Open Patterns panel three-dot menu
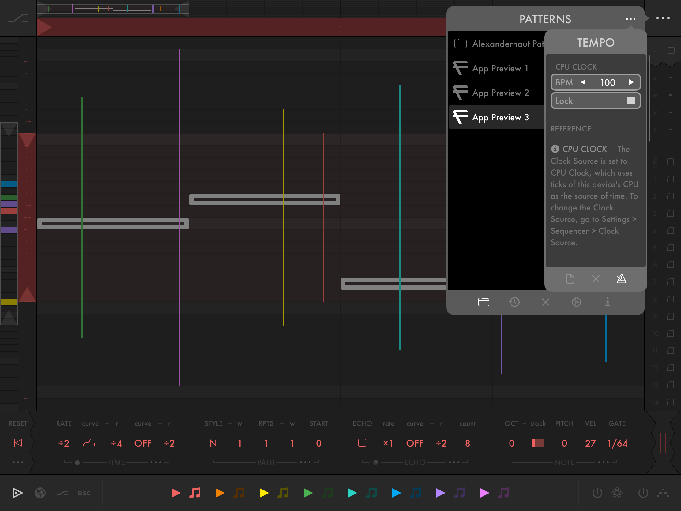This screenshot has width=681, height=511. [x=630, y=19]
